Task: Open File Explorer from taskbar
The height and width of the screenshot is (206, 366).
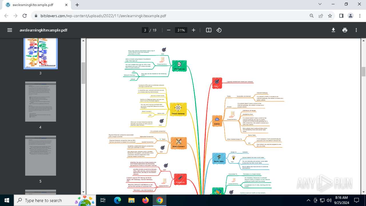Action: (131, 200)
